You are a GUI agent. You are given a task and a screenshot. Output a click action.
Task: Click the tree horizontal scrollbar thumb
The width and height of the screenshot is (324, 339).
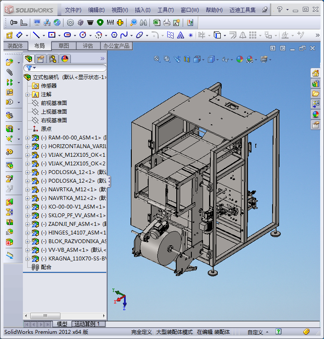coord(45,316)
